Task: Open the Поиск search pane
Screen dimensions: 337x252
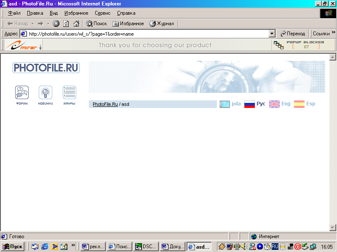Action: pyautogui.click(x=96, y=24)
